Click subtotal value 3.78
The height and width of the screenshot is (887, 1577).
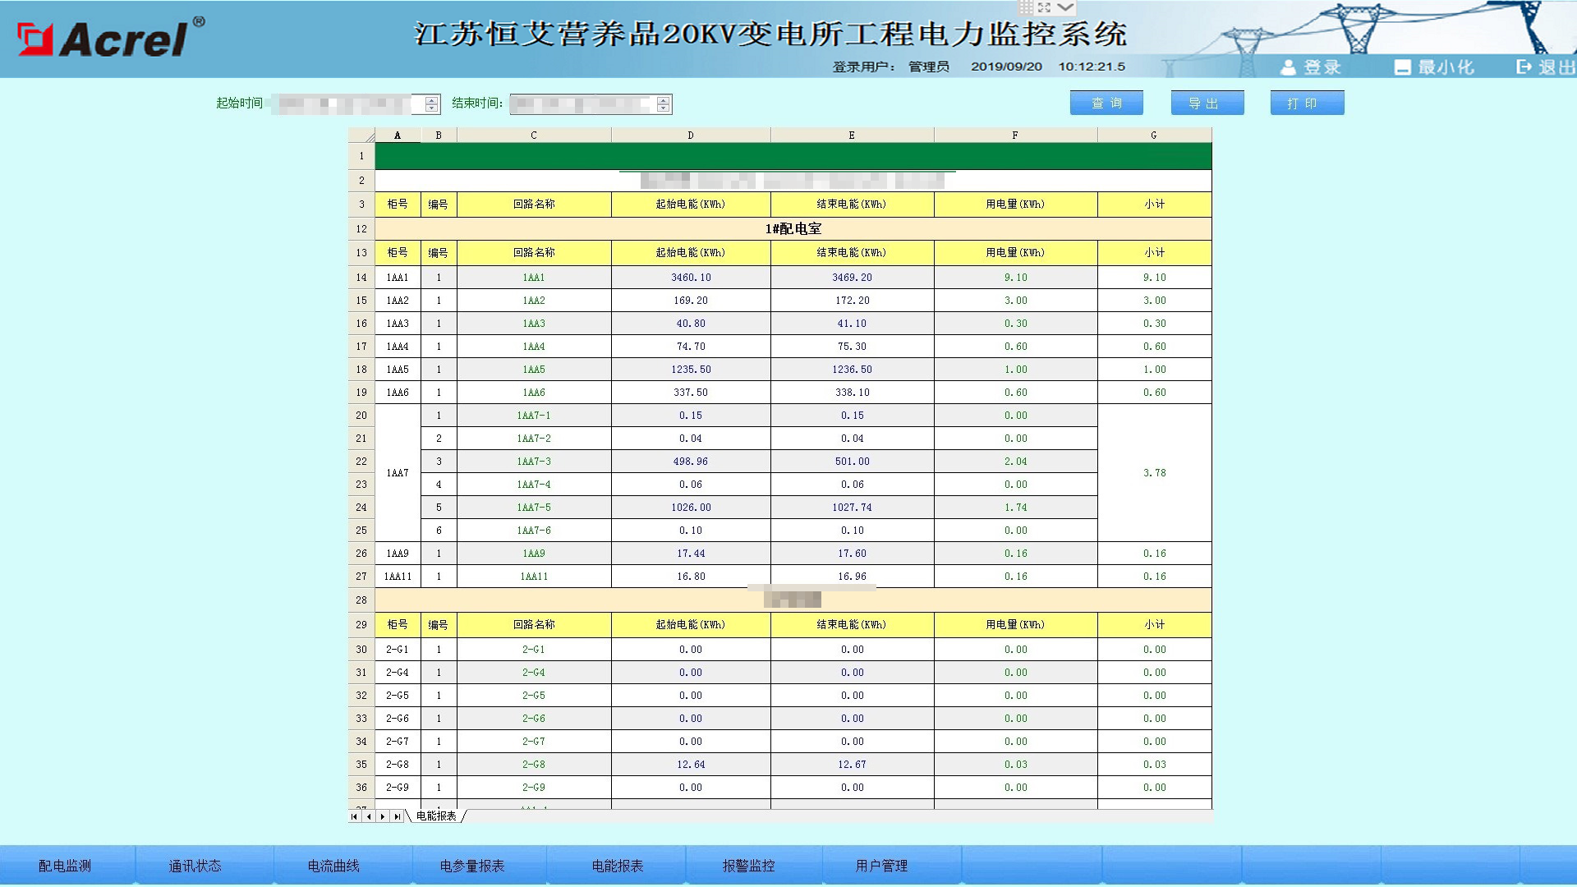pos(1154,473)
